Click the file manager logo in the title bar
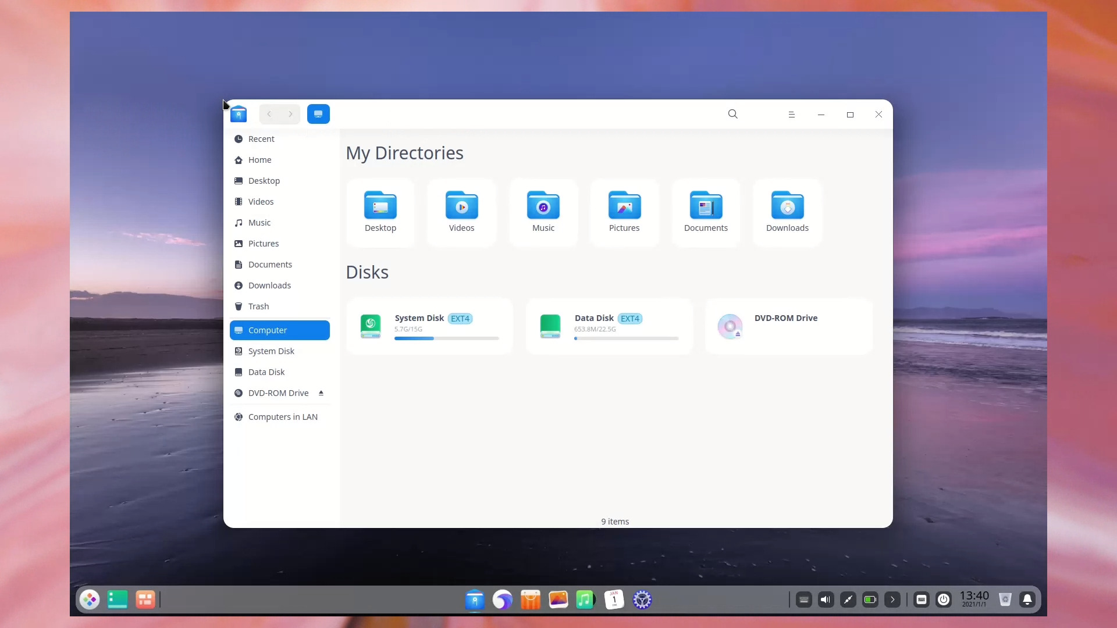 pyautogui.click(x=239, y=114)
